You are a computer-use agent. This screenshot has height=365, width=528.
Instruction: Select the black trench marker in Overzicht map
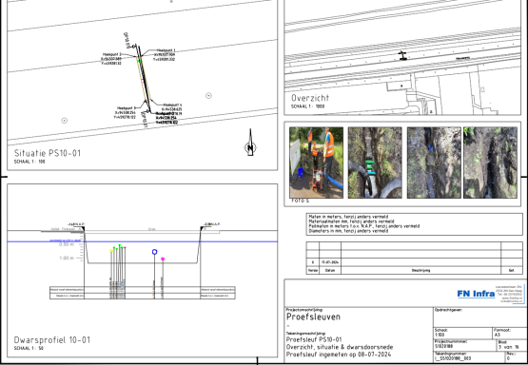coord(402,56)
